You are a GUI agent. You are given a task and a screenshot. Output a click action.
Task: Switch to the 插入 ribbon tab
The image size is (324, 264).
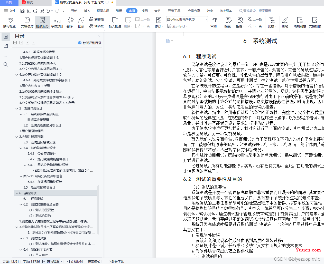tap(87, 11)
